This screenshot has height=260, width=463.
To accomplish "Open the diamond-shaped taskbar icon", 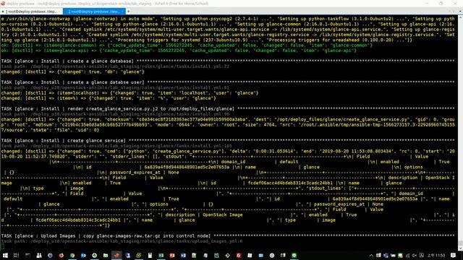I will tap(228, 255).
